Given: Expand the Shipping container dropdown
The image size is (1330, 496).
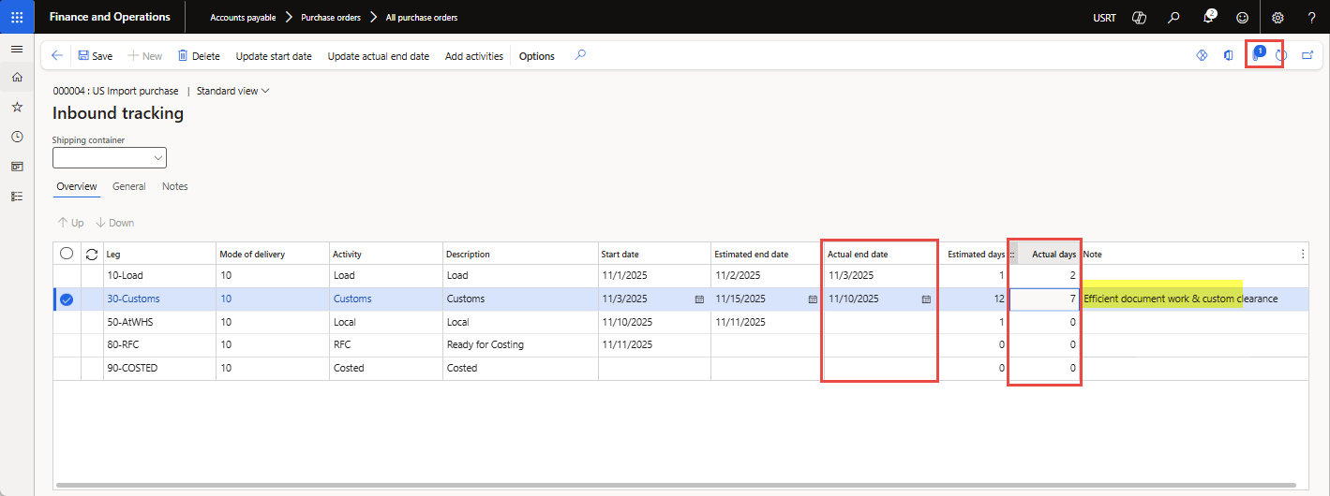Looking at the screenshot, I should pyautogui.click(x=157, y=158).
